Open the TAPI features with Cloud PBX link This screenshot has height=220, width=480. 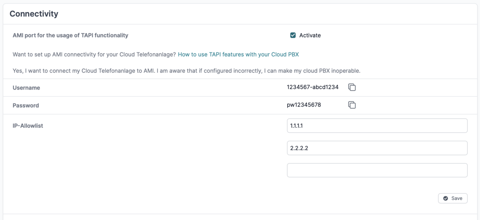click(x=238, y=54)
